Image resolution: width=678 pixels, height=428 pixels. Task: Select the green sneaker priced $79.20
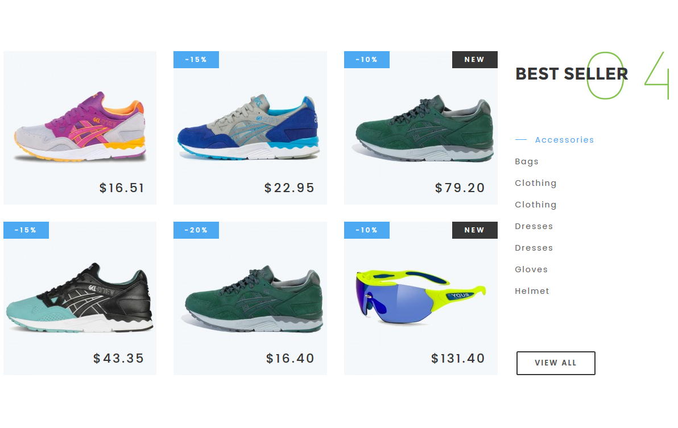coord(424,128)
